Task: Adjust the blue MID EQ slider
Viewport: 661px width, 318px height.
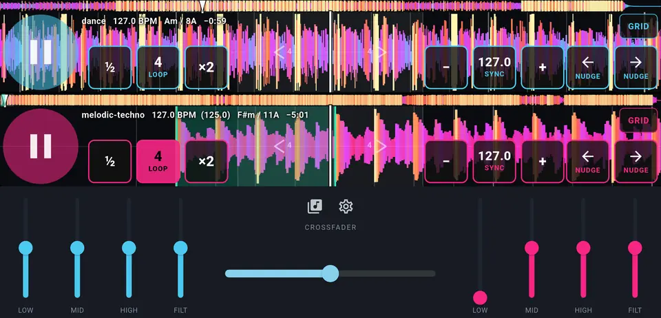Action: pos(77,248)
